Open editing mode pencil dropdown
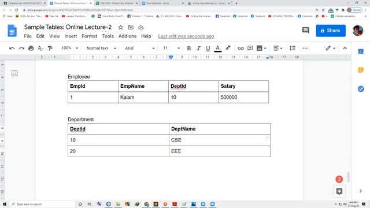The image size is (370, 208). tap(330, 49)
